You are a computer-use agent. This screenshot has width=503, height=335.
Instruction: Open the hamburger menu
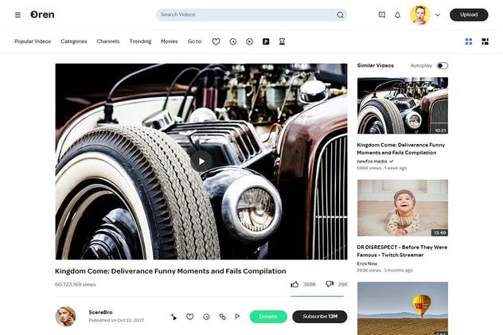click(18, 15)
